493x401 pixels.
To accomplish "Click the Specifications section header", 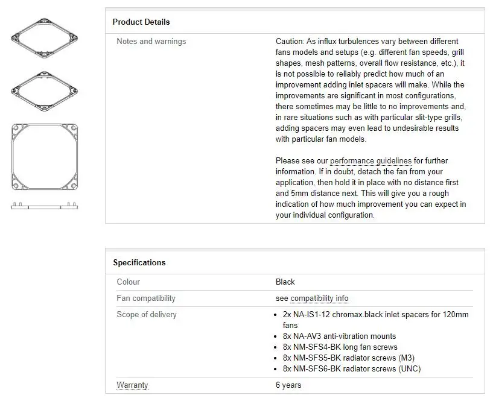I will (x=139, y=263).
